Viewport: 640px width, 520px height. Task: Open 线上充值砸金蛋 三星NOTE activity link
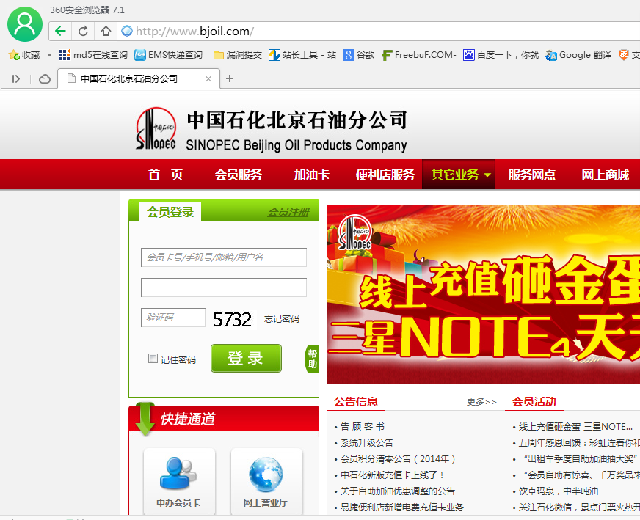click(576, 427)
